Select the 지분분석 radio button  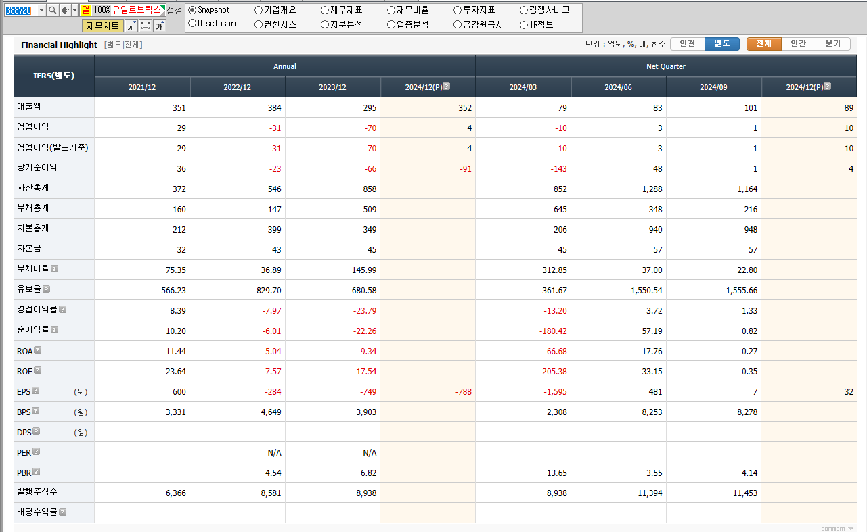[x=325, y=24]
